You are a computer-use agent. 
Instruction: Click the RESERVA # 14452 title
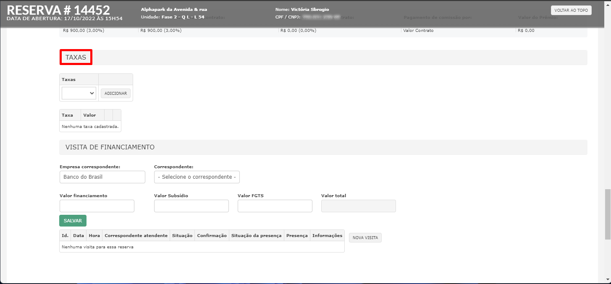click(x=58, y=10)
